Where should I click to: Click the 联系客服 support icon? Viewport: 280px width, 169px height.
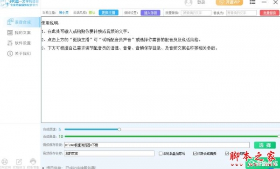(x=33, y=162)
